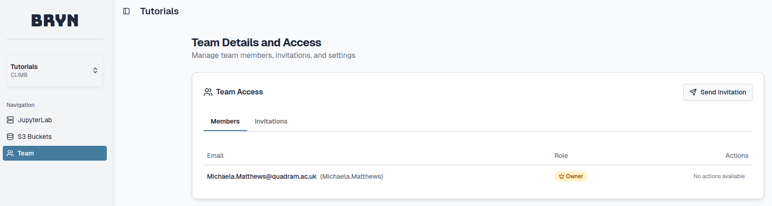Go to S3 Buckets page
This screenshot has height=206, width=772.
click(x=35, y=137)
